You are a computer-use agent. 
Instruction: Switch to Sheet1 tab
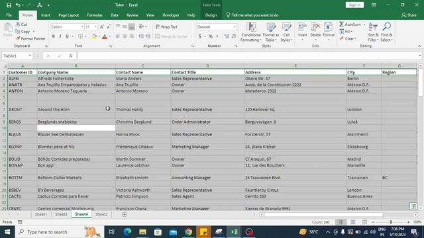[41, 214]
